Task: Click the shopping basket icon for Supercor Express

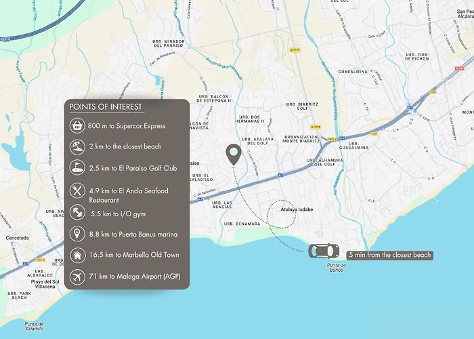Action: tap(77, 125)
